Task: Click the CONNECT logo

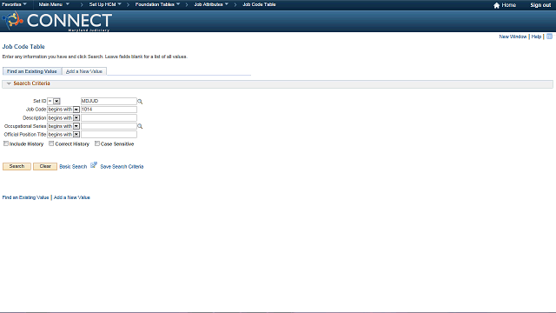Action: [x=57, y=21]
